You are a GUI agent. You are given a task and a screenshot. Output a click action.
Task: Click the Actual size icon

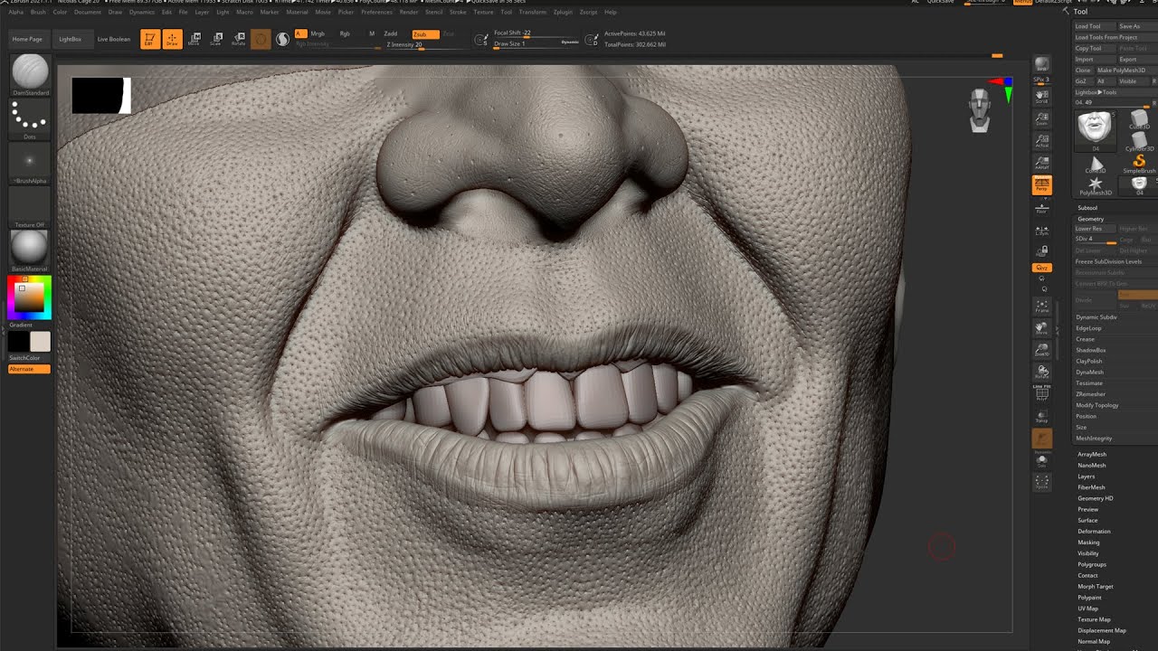pyautogui.click(x=1041, y=139)
